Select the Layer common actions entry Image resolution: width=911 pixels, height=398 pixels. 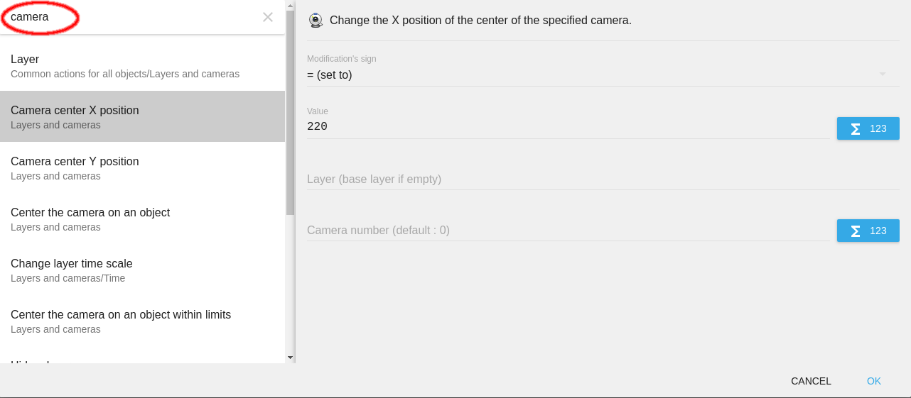pos(142,65)
